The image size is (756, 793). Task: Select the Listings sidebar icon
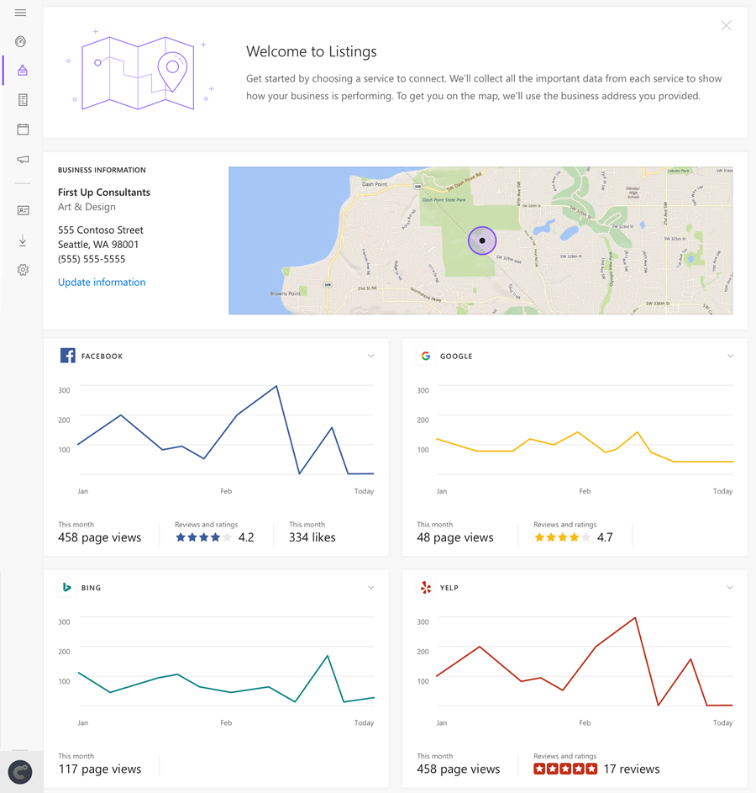[22, 71]
